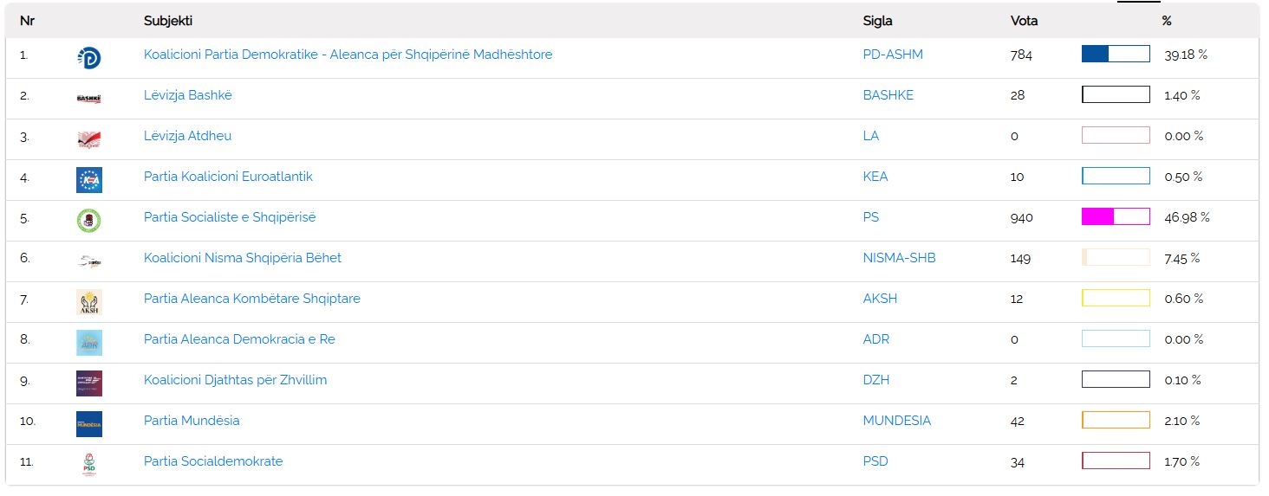Click the Partia Demokratike coalition logo icon

(x=88, y=58)
